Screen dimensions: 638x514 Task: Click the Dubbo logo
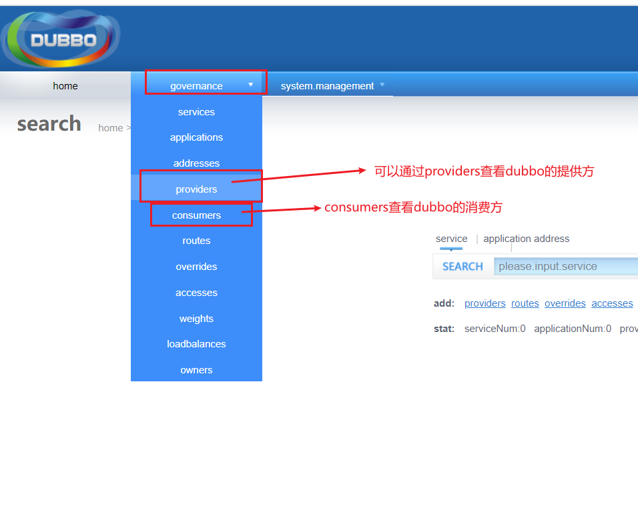click(61, 39)
